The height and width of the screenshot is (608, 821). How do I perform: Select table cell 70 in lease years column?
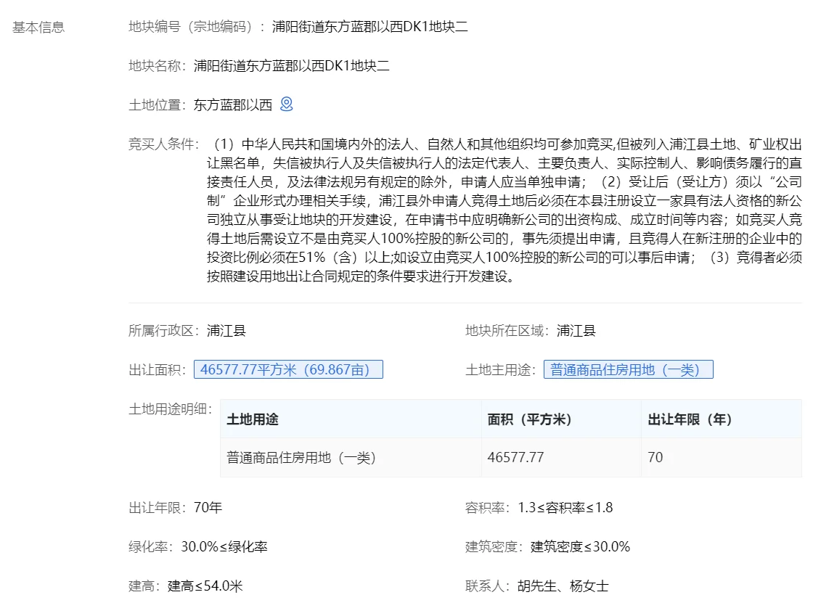point(722,457)
